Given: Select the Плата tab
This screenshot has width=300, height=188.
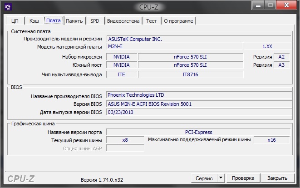Looking at the screenshot, I should [53, 20].
